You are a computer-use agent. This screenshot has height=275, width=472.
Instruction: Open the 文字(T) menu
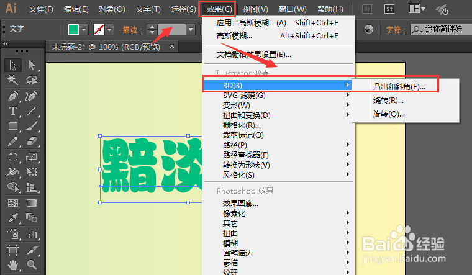click(x=148, y=9)
